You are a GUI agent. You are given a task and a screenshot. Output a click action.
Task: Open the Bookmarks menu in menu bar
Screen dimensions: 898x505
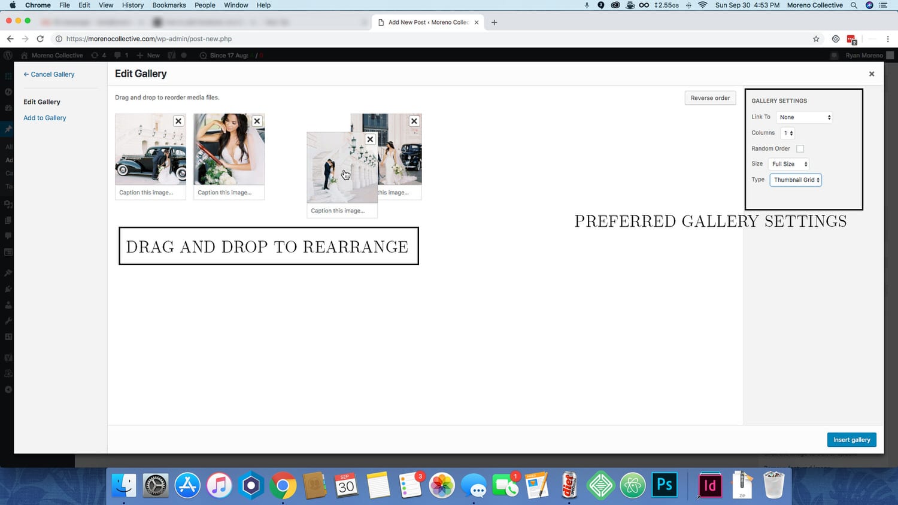(169, 5)
